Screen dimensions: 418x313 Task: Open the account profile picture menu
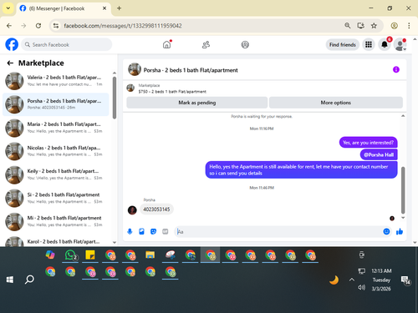click(x=400, y=44)
